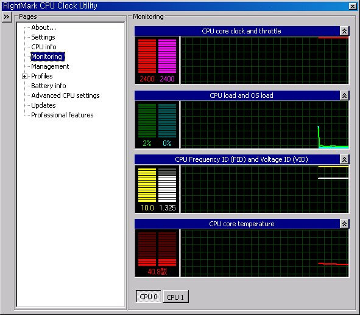Click the red 2400 core clock bar meter

click(147, 56)
